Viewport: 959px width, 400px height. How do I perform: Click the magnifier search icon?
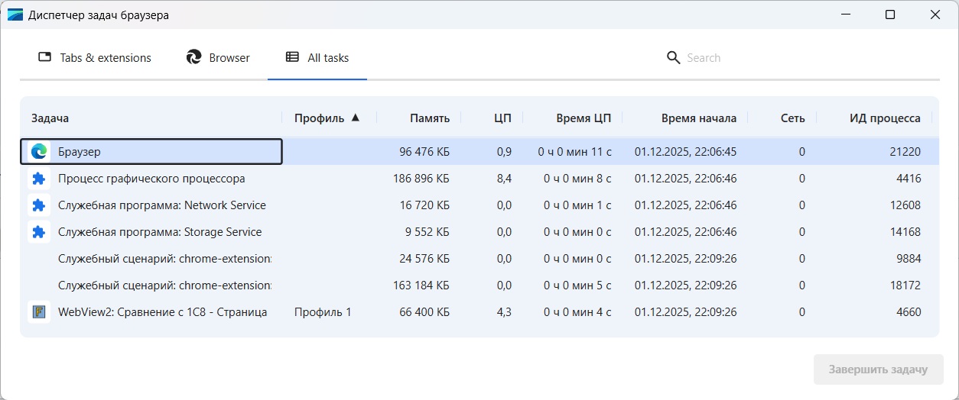click(x=673, y=58)
